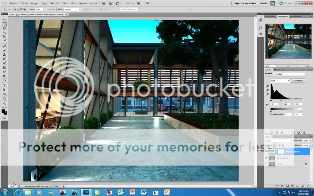Viewport: 314px width, 196px height.
Task: Select the Horizontal Type tool
Action: pos(4,85)
